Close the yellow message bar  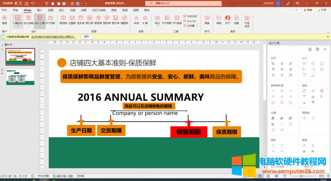(x=328, y=36)
